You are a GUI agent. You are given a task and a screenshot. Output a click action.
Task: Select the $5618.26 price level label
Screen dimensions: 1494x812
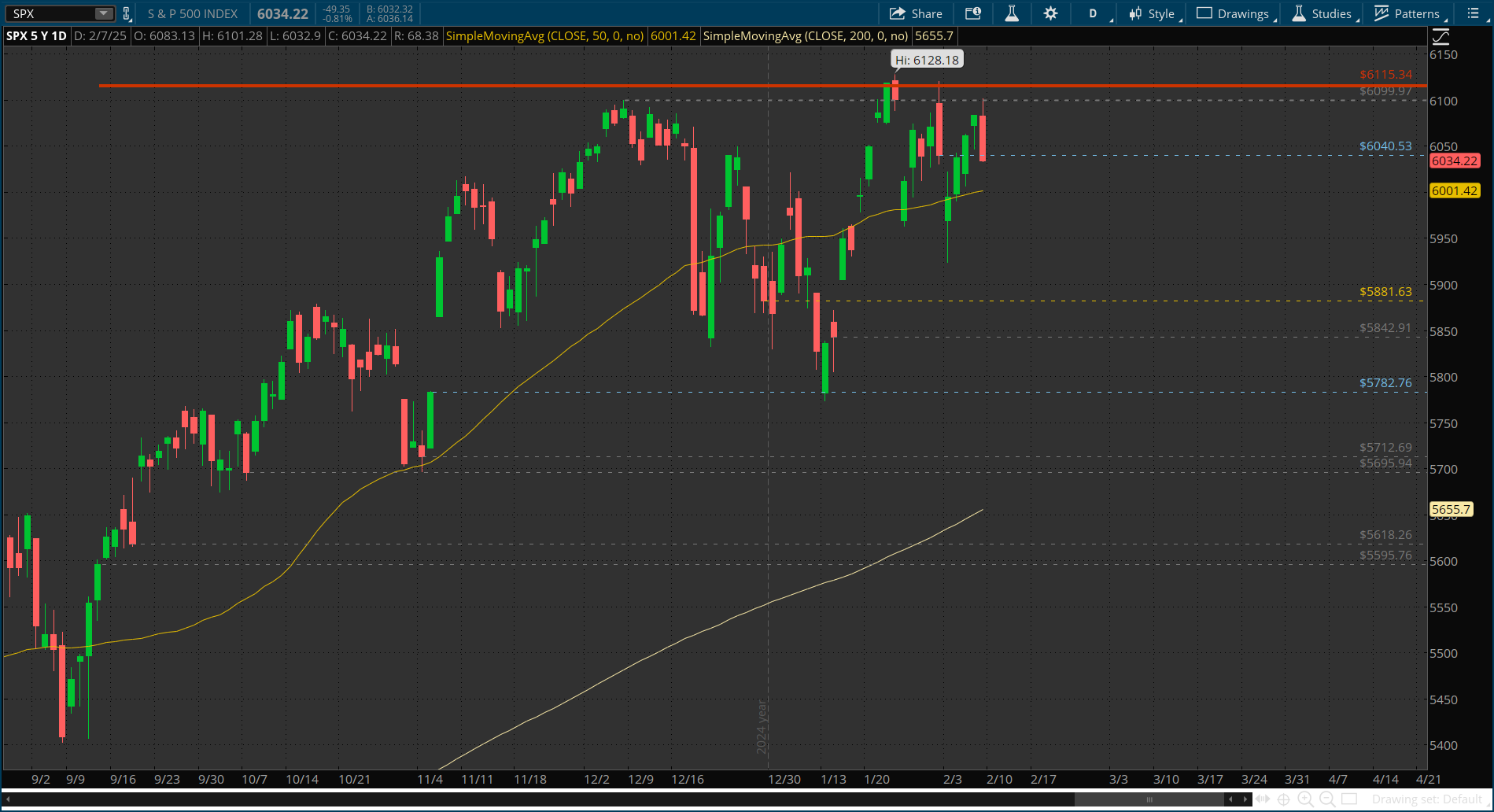1385,535
